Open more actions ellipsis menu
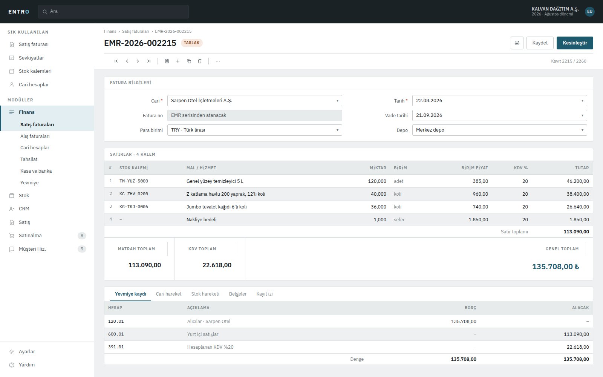Viewport: 603px width, 377px height. tap(218, 61)
